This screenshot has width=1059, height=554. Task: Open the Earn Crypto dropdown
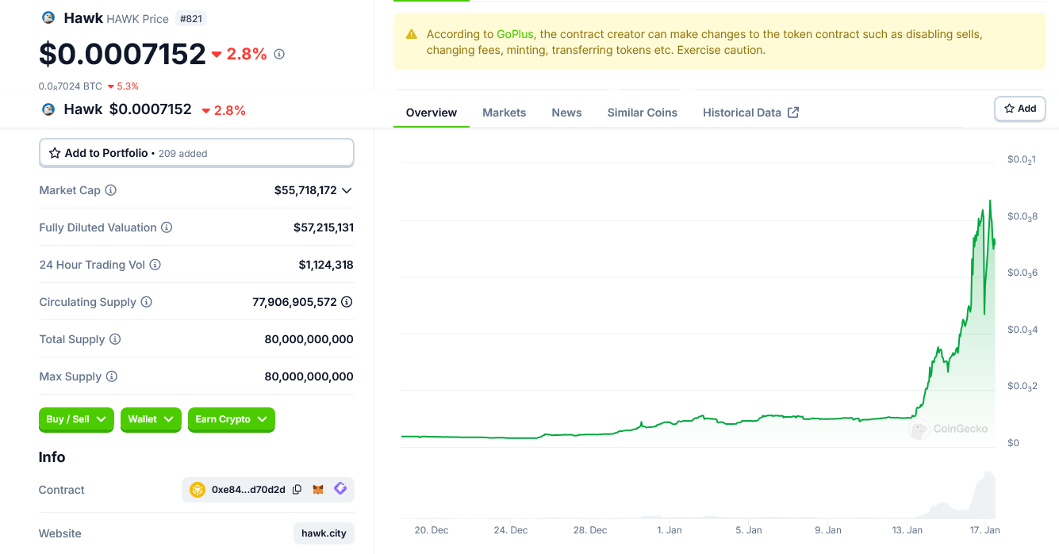pos(231,419)
